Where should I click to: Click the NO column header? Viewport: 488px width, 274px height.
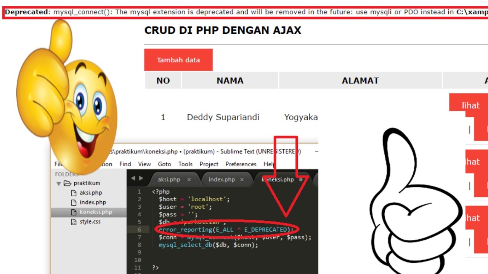click(x=163, y=81)
